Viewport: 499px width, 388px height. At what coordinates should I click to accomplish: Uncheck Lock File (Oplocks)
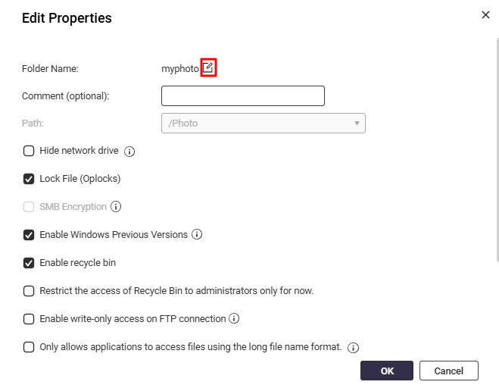(x=29, y=179)
